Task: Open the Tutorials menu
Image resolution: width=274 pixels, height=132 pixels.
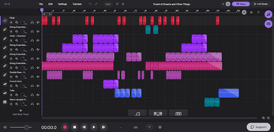Action: click(77, 4)
